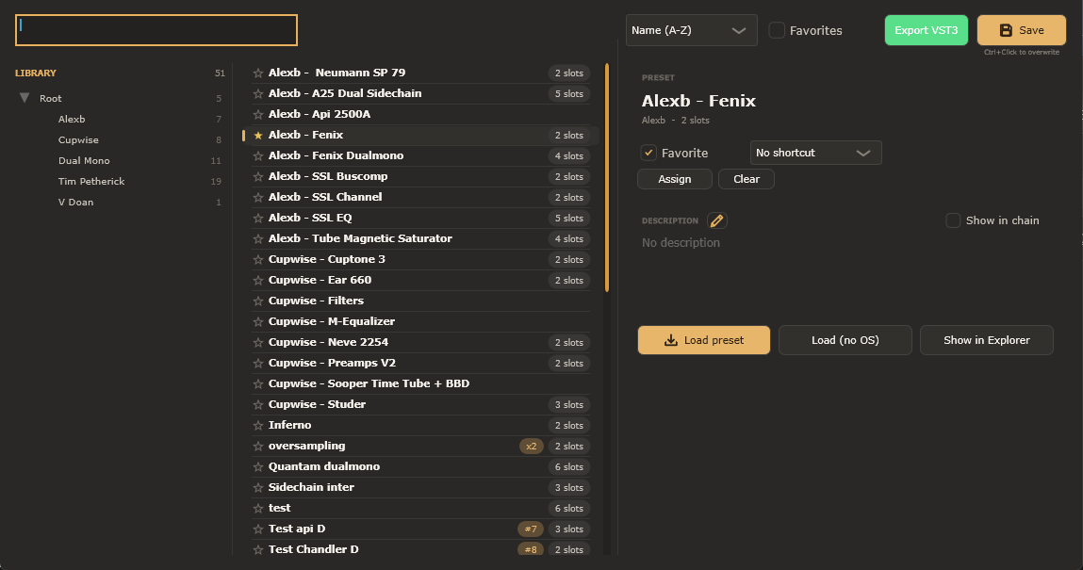This screenshot has height=570, width=1083.
Task: Click the preset list scrollbar thumb
Action: click(x=607, y=177)
